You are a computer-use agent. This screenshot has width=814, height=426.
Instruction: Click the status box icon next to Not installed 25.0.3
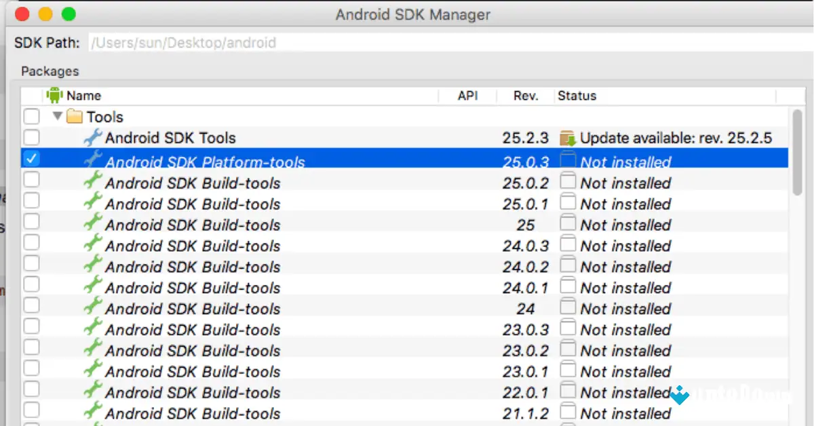coord(567,161)
